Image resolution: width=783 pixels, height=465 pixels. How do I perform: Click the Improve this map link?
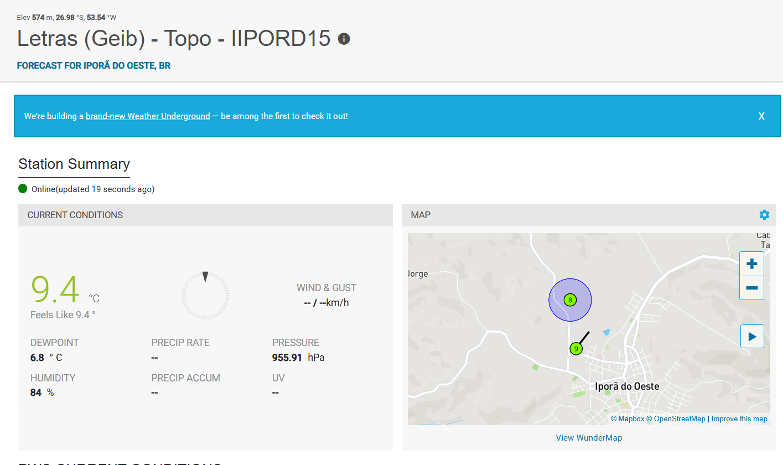click(x=739, y=419)
